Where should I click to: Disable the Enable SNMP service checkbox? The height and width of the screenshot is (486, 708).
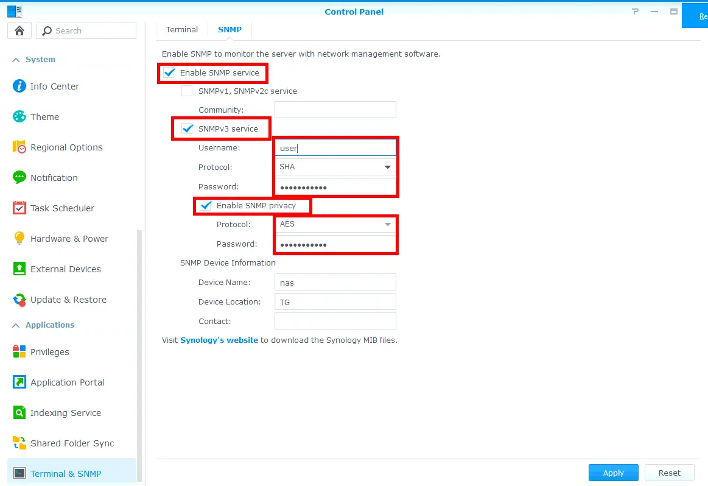(x=169, y=73)
